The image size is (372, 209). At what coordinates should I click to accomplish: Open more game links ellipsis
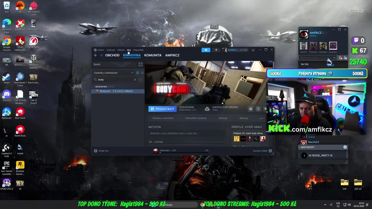point(261,118)
